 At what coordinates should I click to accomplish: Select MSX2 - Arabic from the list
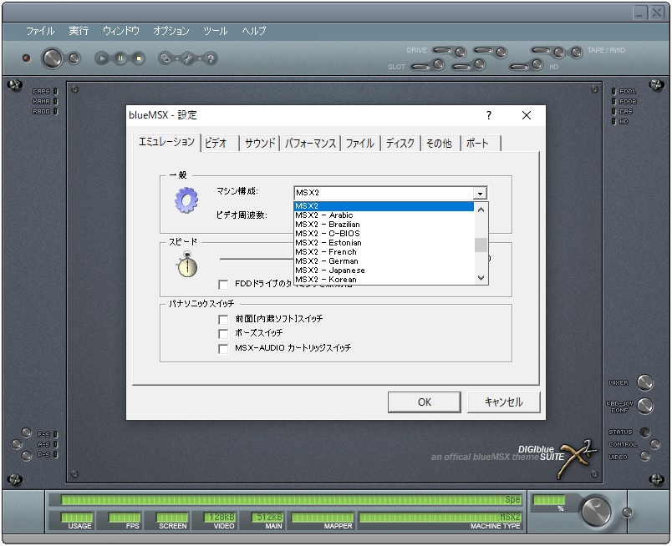384,215
